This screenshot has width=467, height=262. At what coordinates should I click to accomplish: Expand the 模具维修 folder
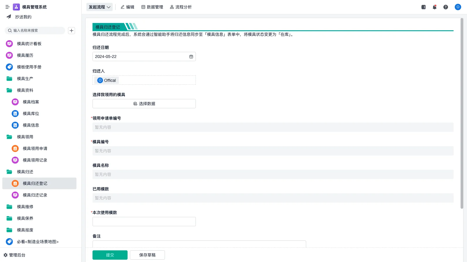(x=25, y=207)
